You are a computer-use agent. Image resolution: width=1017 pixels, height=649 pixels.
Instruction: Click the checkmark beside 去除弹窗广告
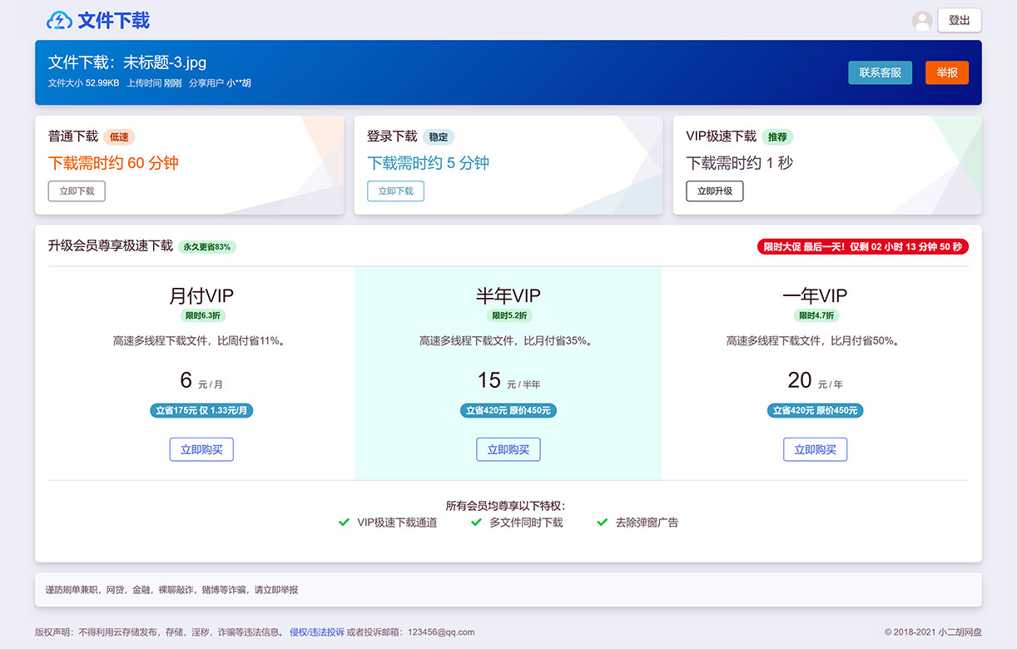602,523
